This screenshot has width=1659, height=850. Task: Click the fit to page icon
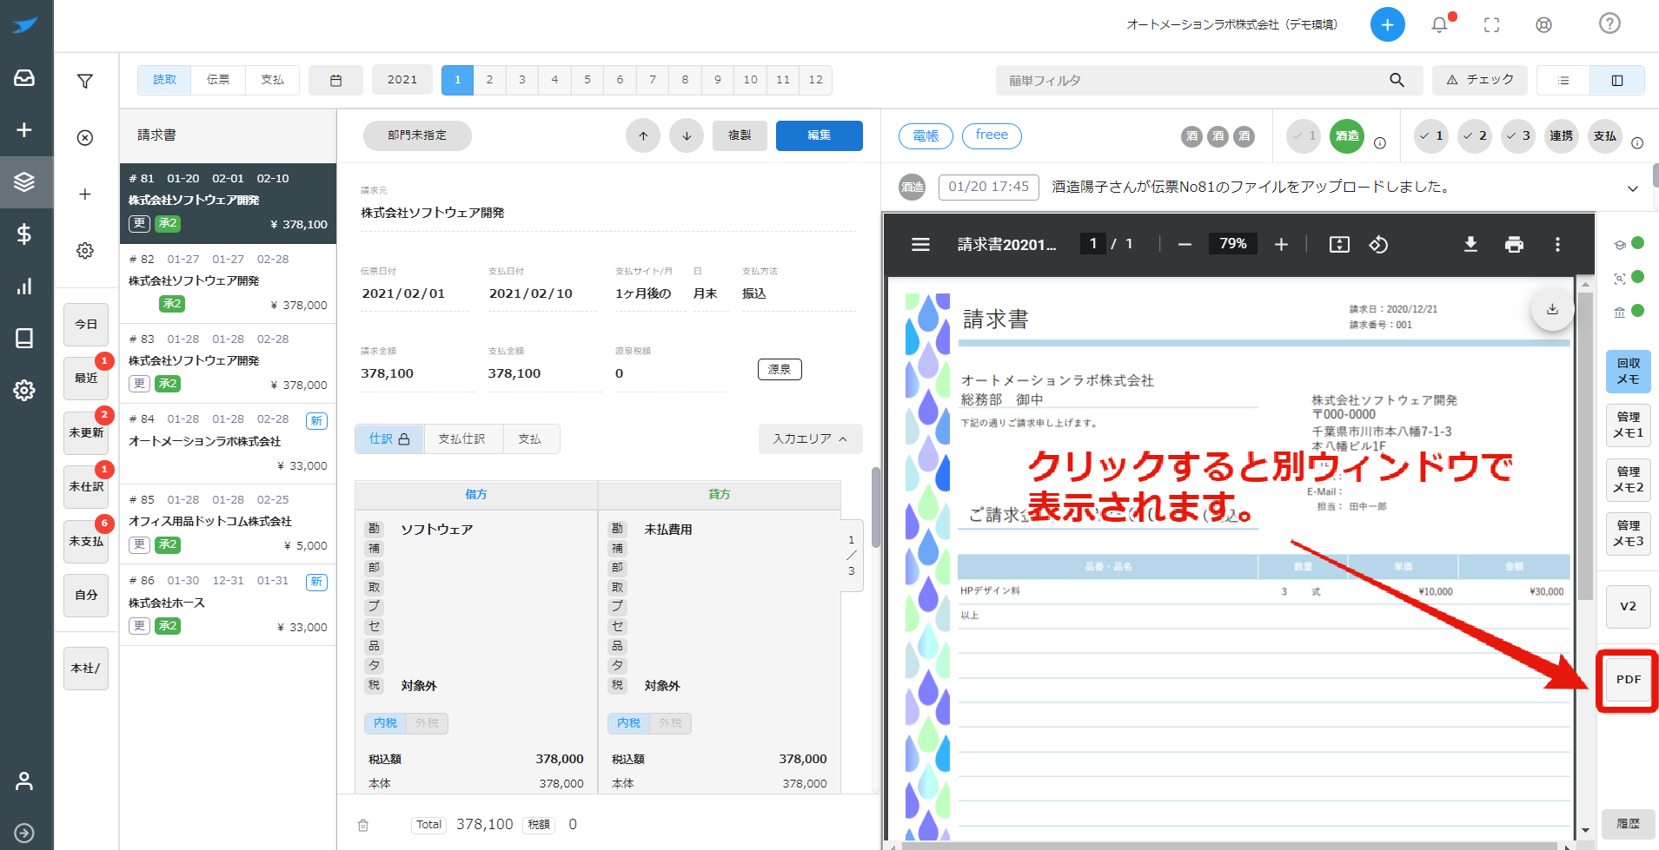click(x=1339, y=245)
